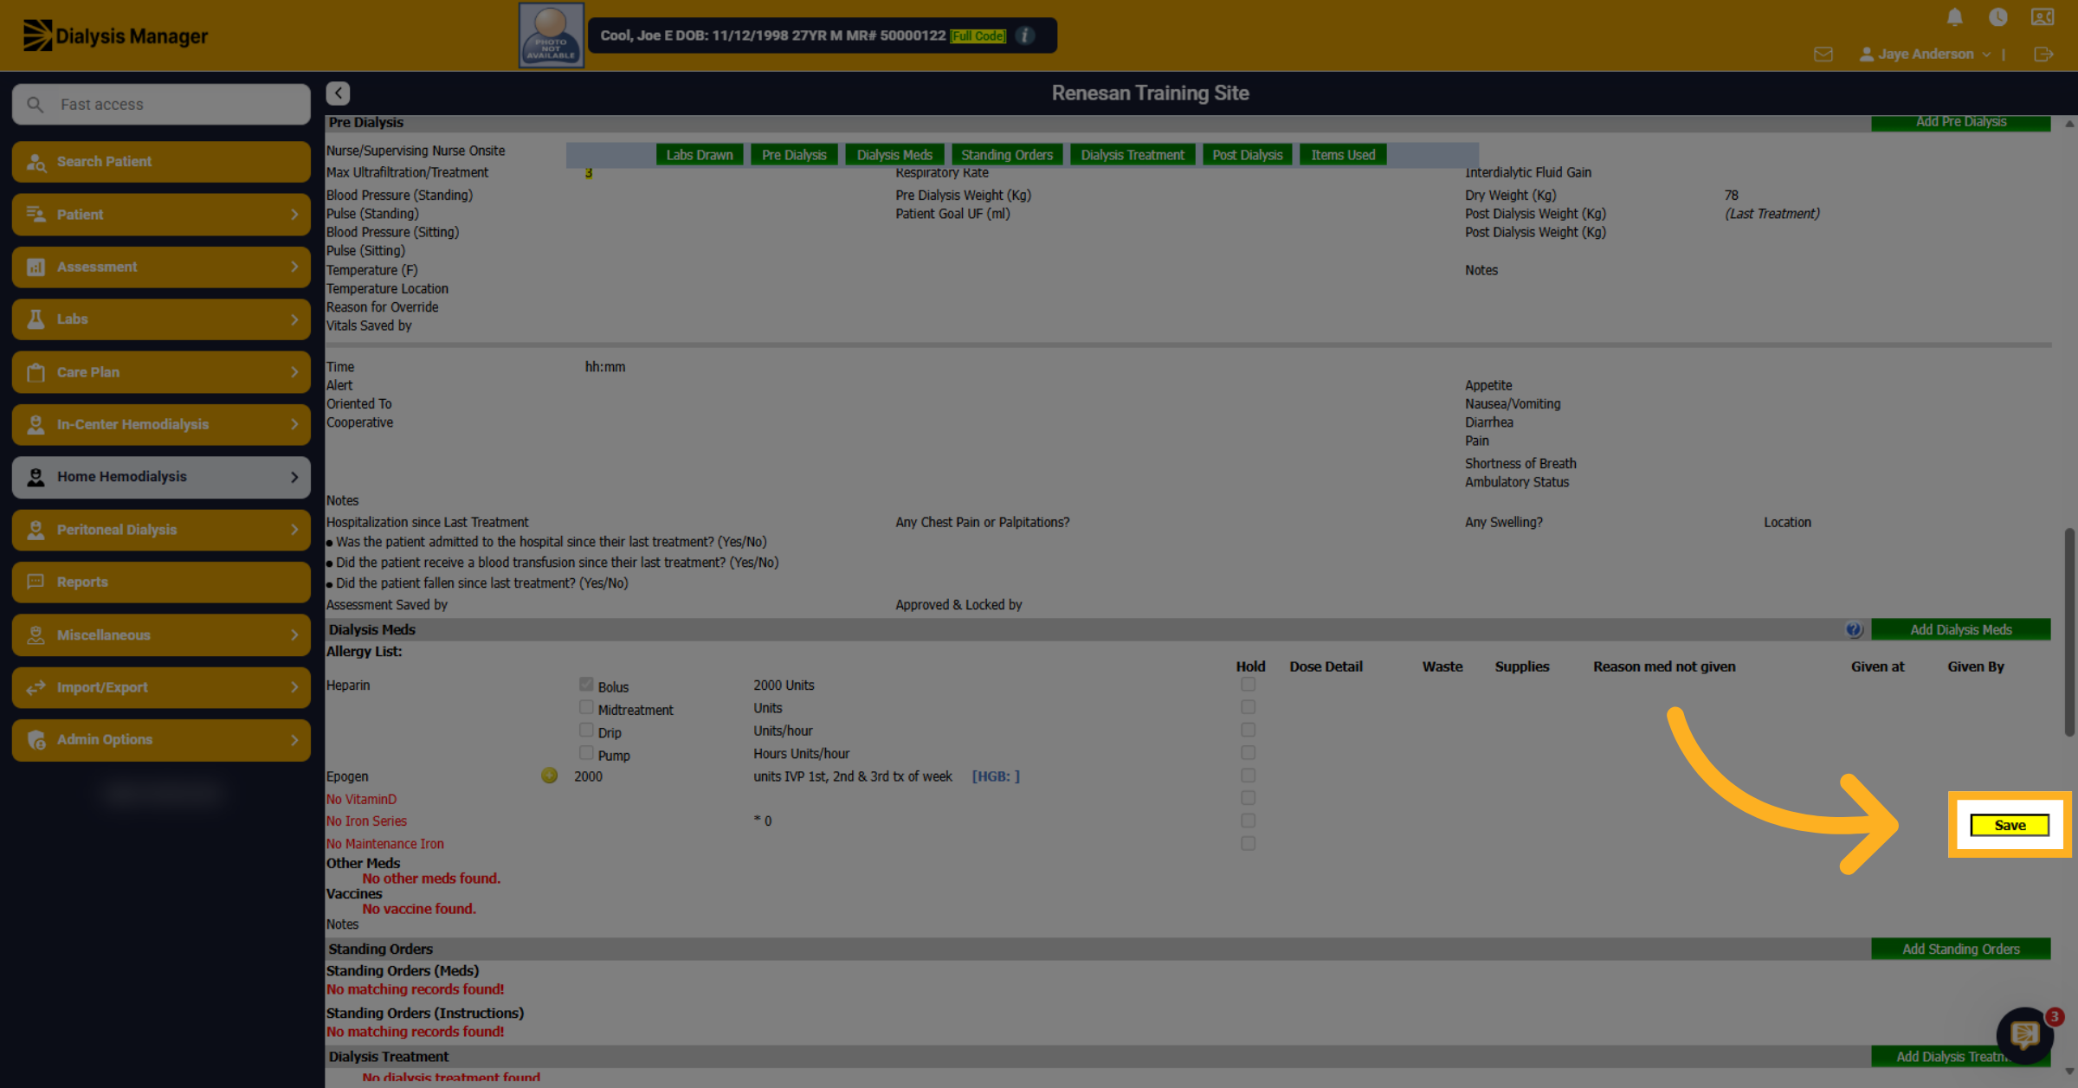Save the dialysis meds entry
Image resolution: width=2078 pixels, height=1088 pixels.
pos(2010,825)
